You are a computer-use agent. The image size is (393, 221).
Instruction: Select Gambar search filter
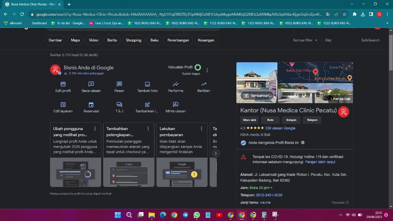[x=55, y=40]
